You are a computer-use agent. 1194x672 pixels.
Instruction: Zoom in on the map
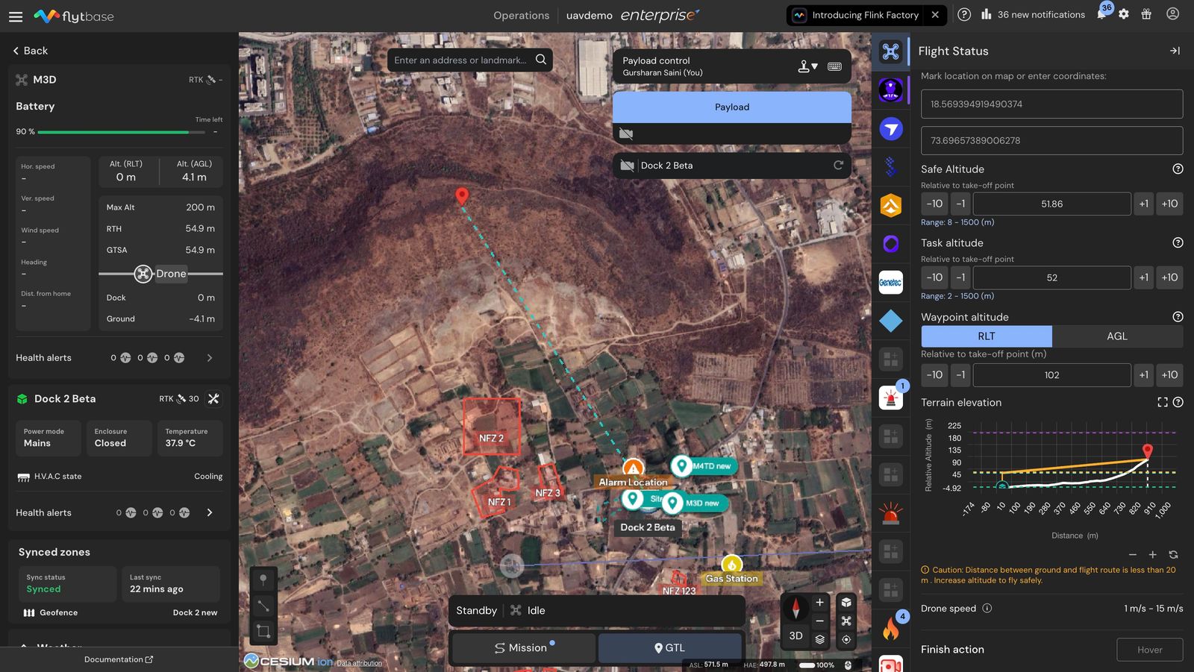[819, 602]
